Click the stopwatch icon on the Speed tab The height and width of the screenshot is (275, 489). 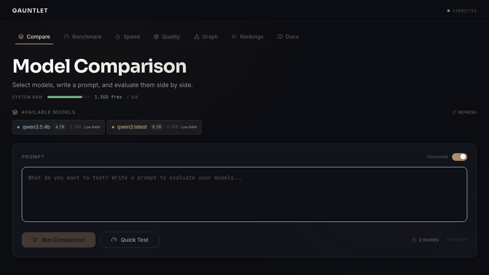(117, 37)
